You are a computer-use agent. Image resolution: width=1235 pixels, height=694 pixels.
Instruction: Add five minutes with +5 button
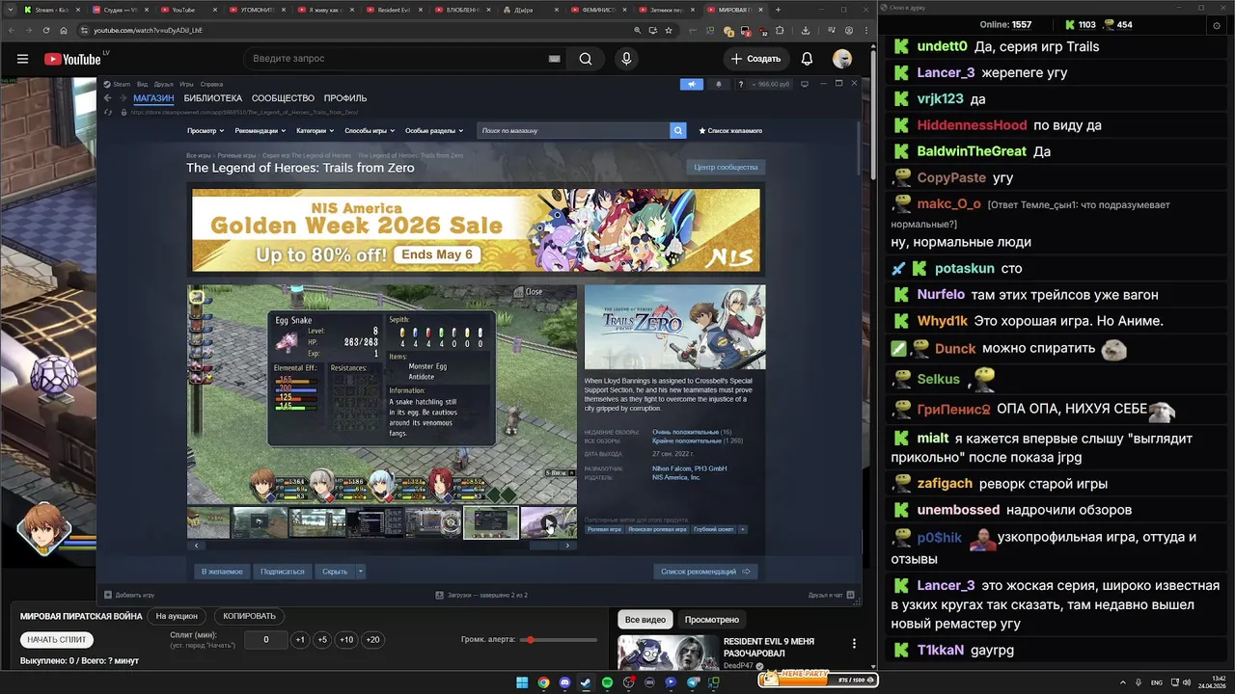point(322,639)
